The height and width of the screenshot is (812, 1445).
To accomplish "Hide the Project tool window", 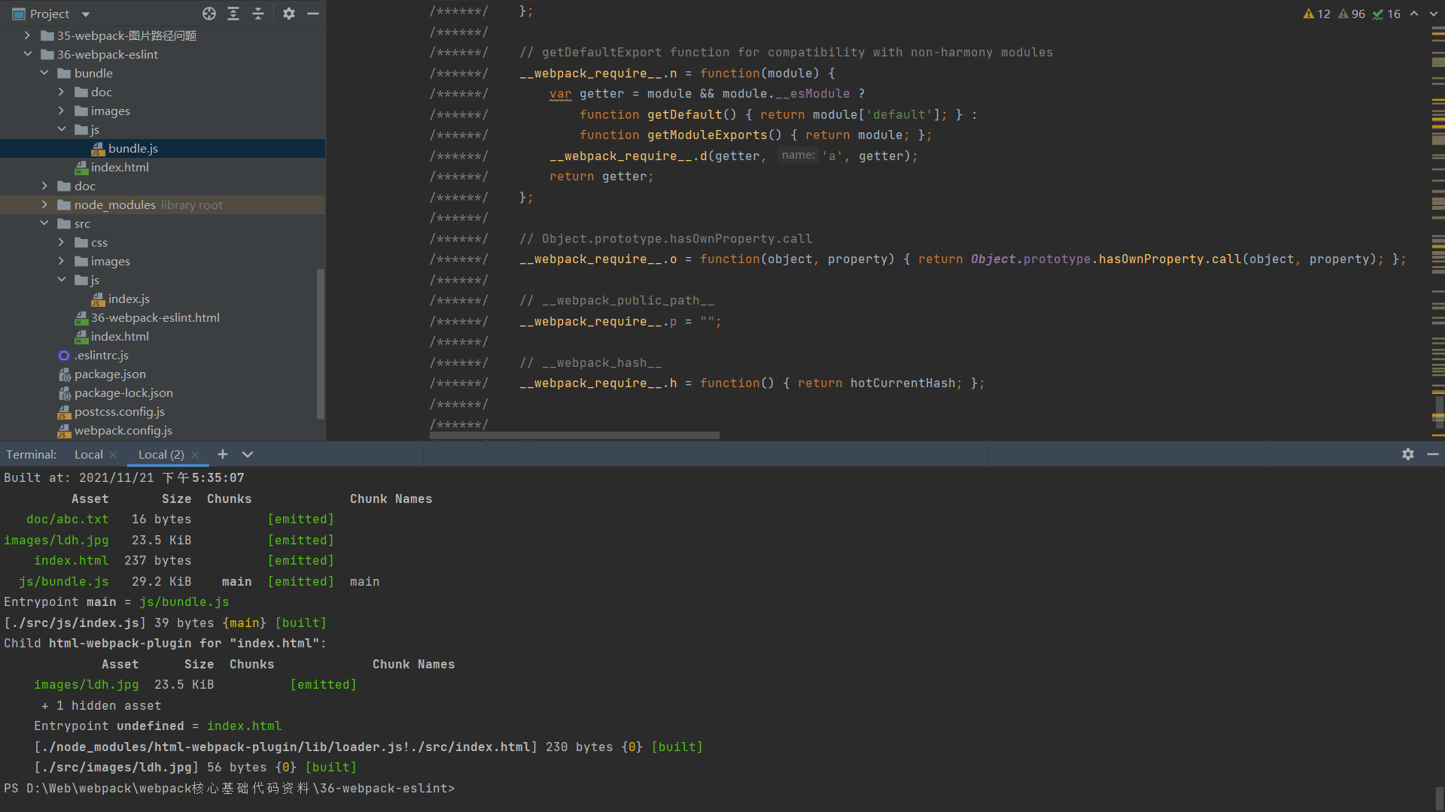I will coord(313,14).
